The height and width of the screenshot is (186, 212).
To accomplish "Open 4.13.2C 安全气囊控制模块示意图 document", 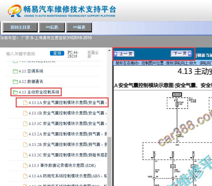I will (68, 155).
